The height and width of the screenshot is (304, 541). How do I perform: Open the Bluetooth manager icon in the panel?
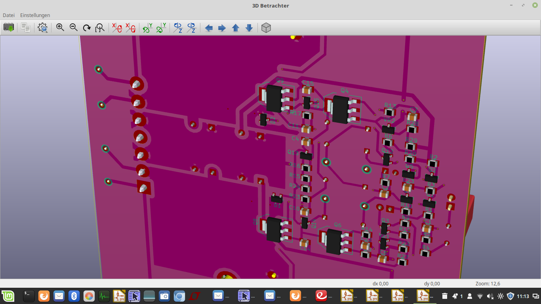point(74,296)
